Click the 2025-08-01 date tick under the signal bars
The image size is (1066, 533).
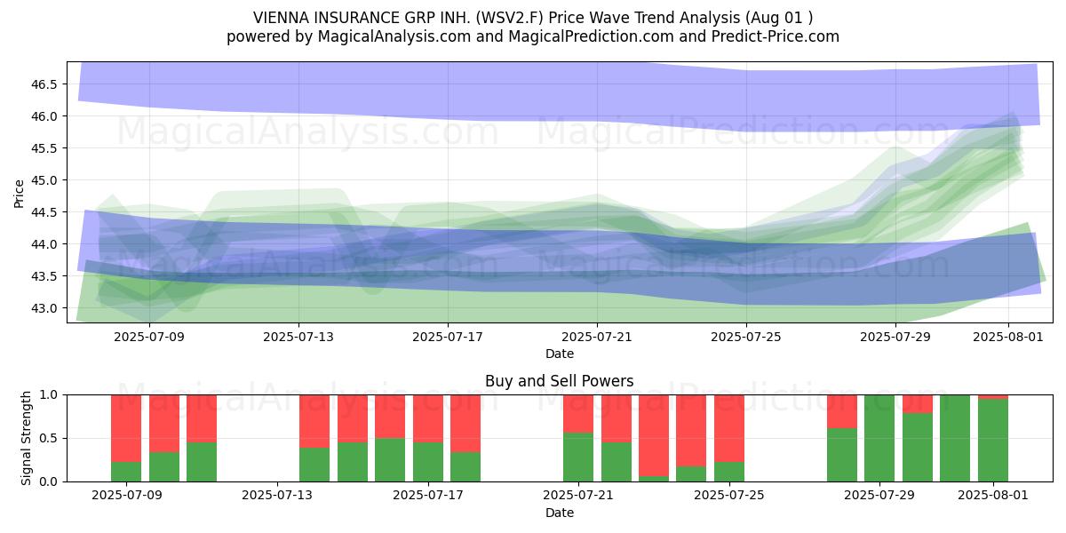(x=993, y=497)
